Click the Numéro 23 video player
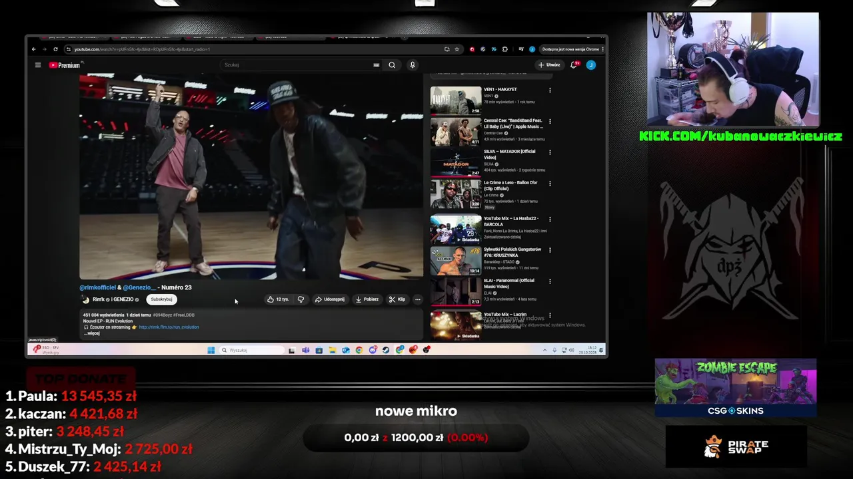This screenshot has width=853, height=479. click(251, 176)
